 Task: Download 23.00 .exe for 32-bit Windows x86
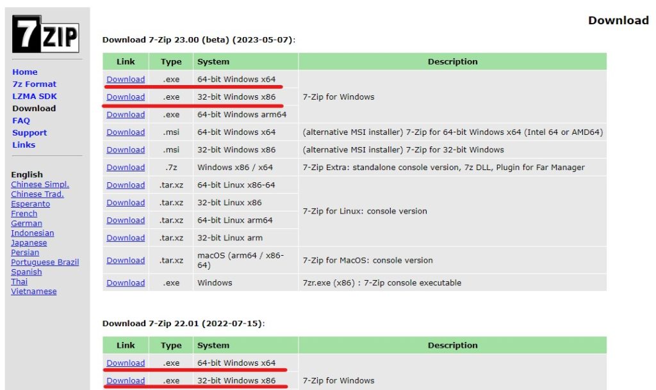click(x=126, y=97)
